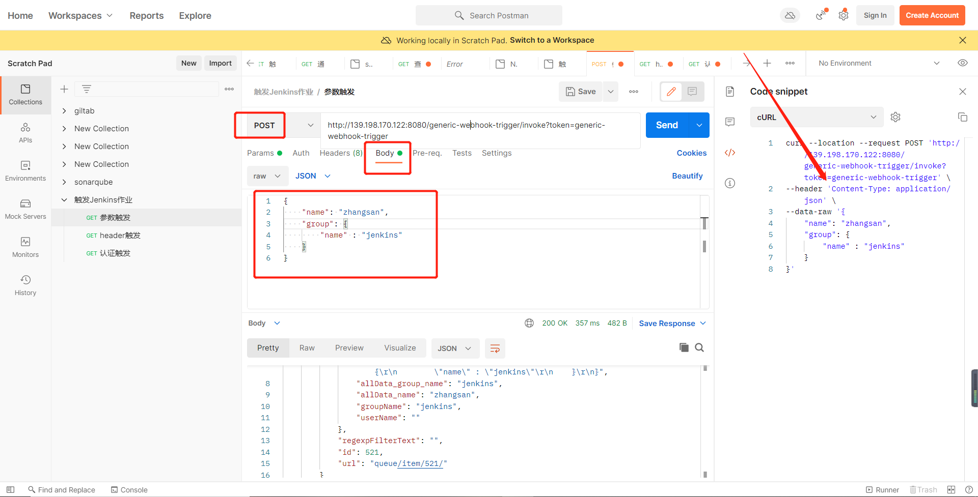Open the Environments sidebar panel

(25, 171)
